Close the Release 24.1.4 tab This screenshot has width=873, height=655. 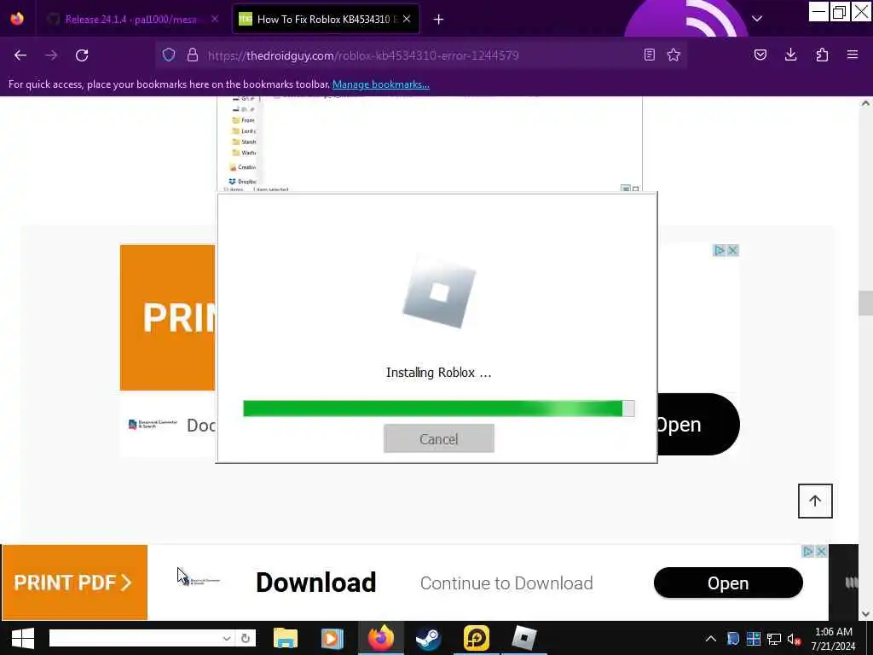tap(215, 19)
